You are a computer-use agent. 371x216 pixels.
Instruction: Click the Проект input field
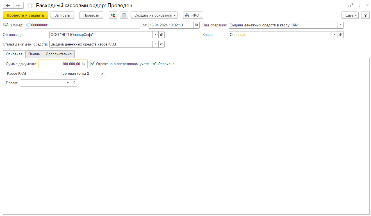(43, 83)
